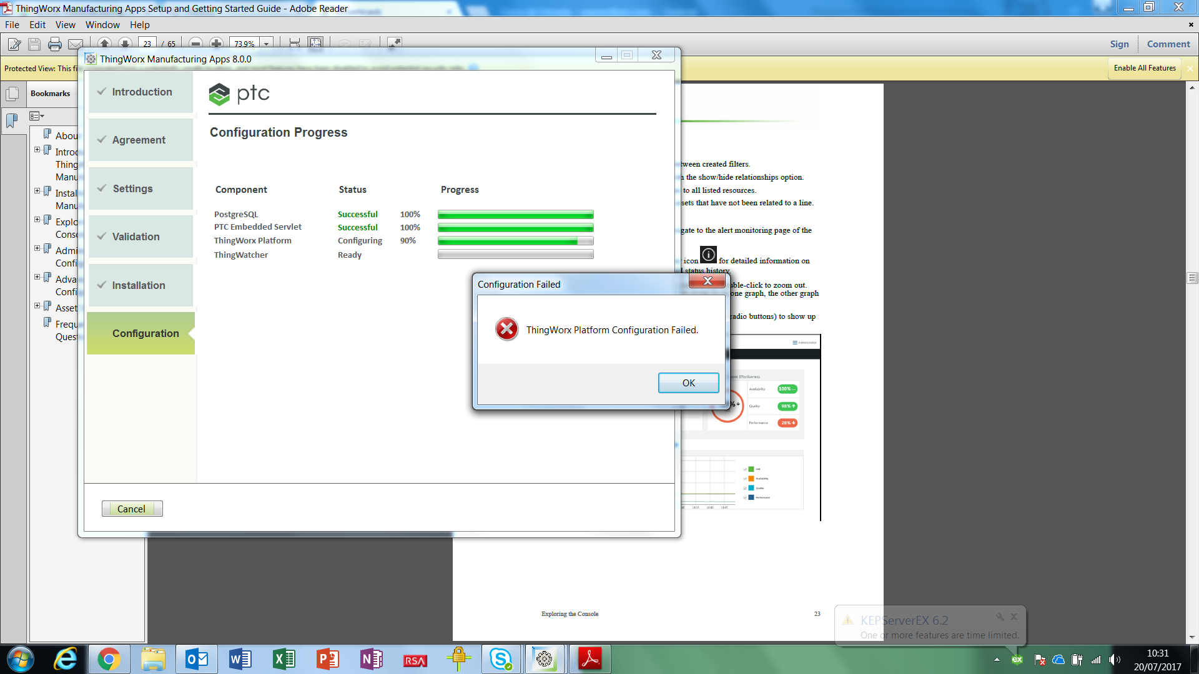Click the ThingWorx Platform progress bar
1199x674 pixels.
pyautogui.click(x=515, y=241)
